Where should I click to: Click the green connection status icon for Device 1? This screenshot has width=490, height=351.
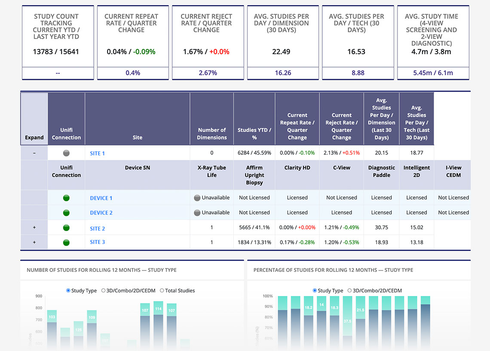coord(66,198)
